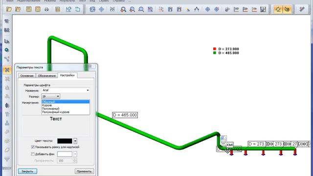Click the compass divider toolbar icon

point(197,9)
